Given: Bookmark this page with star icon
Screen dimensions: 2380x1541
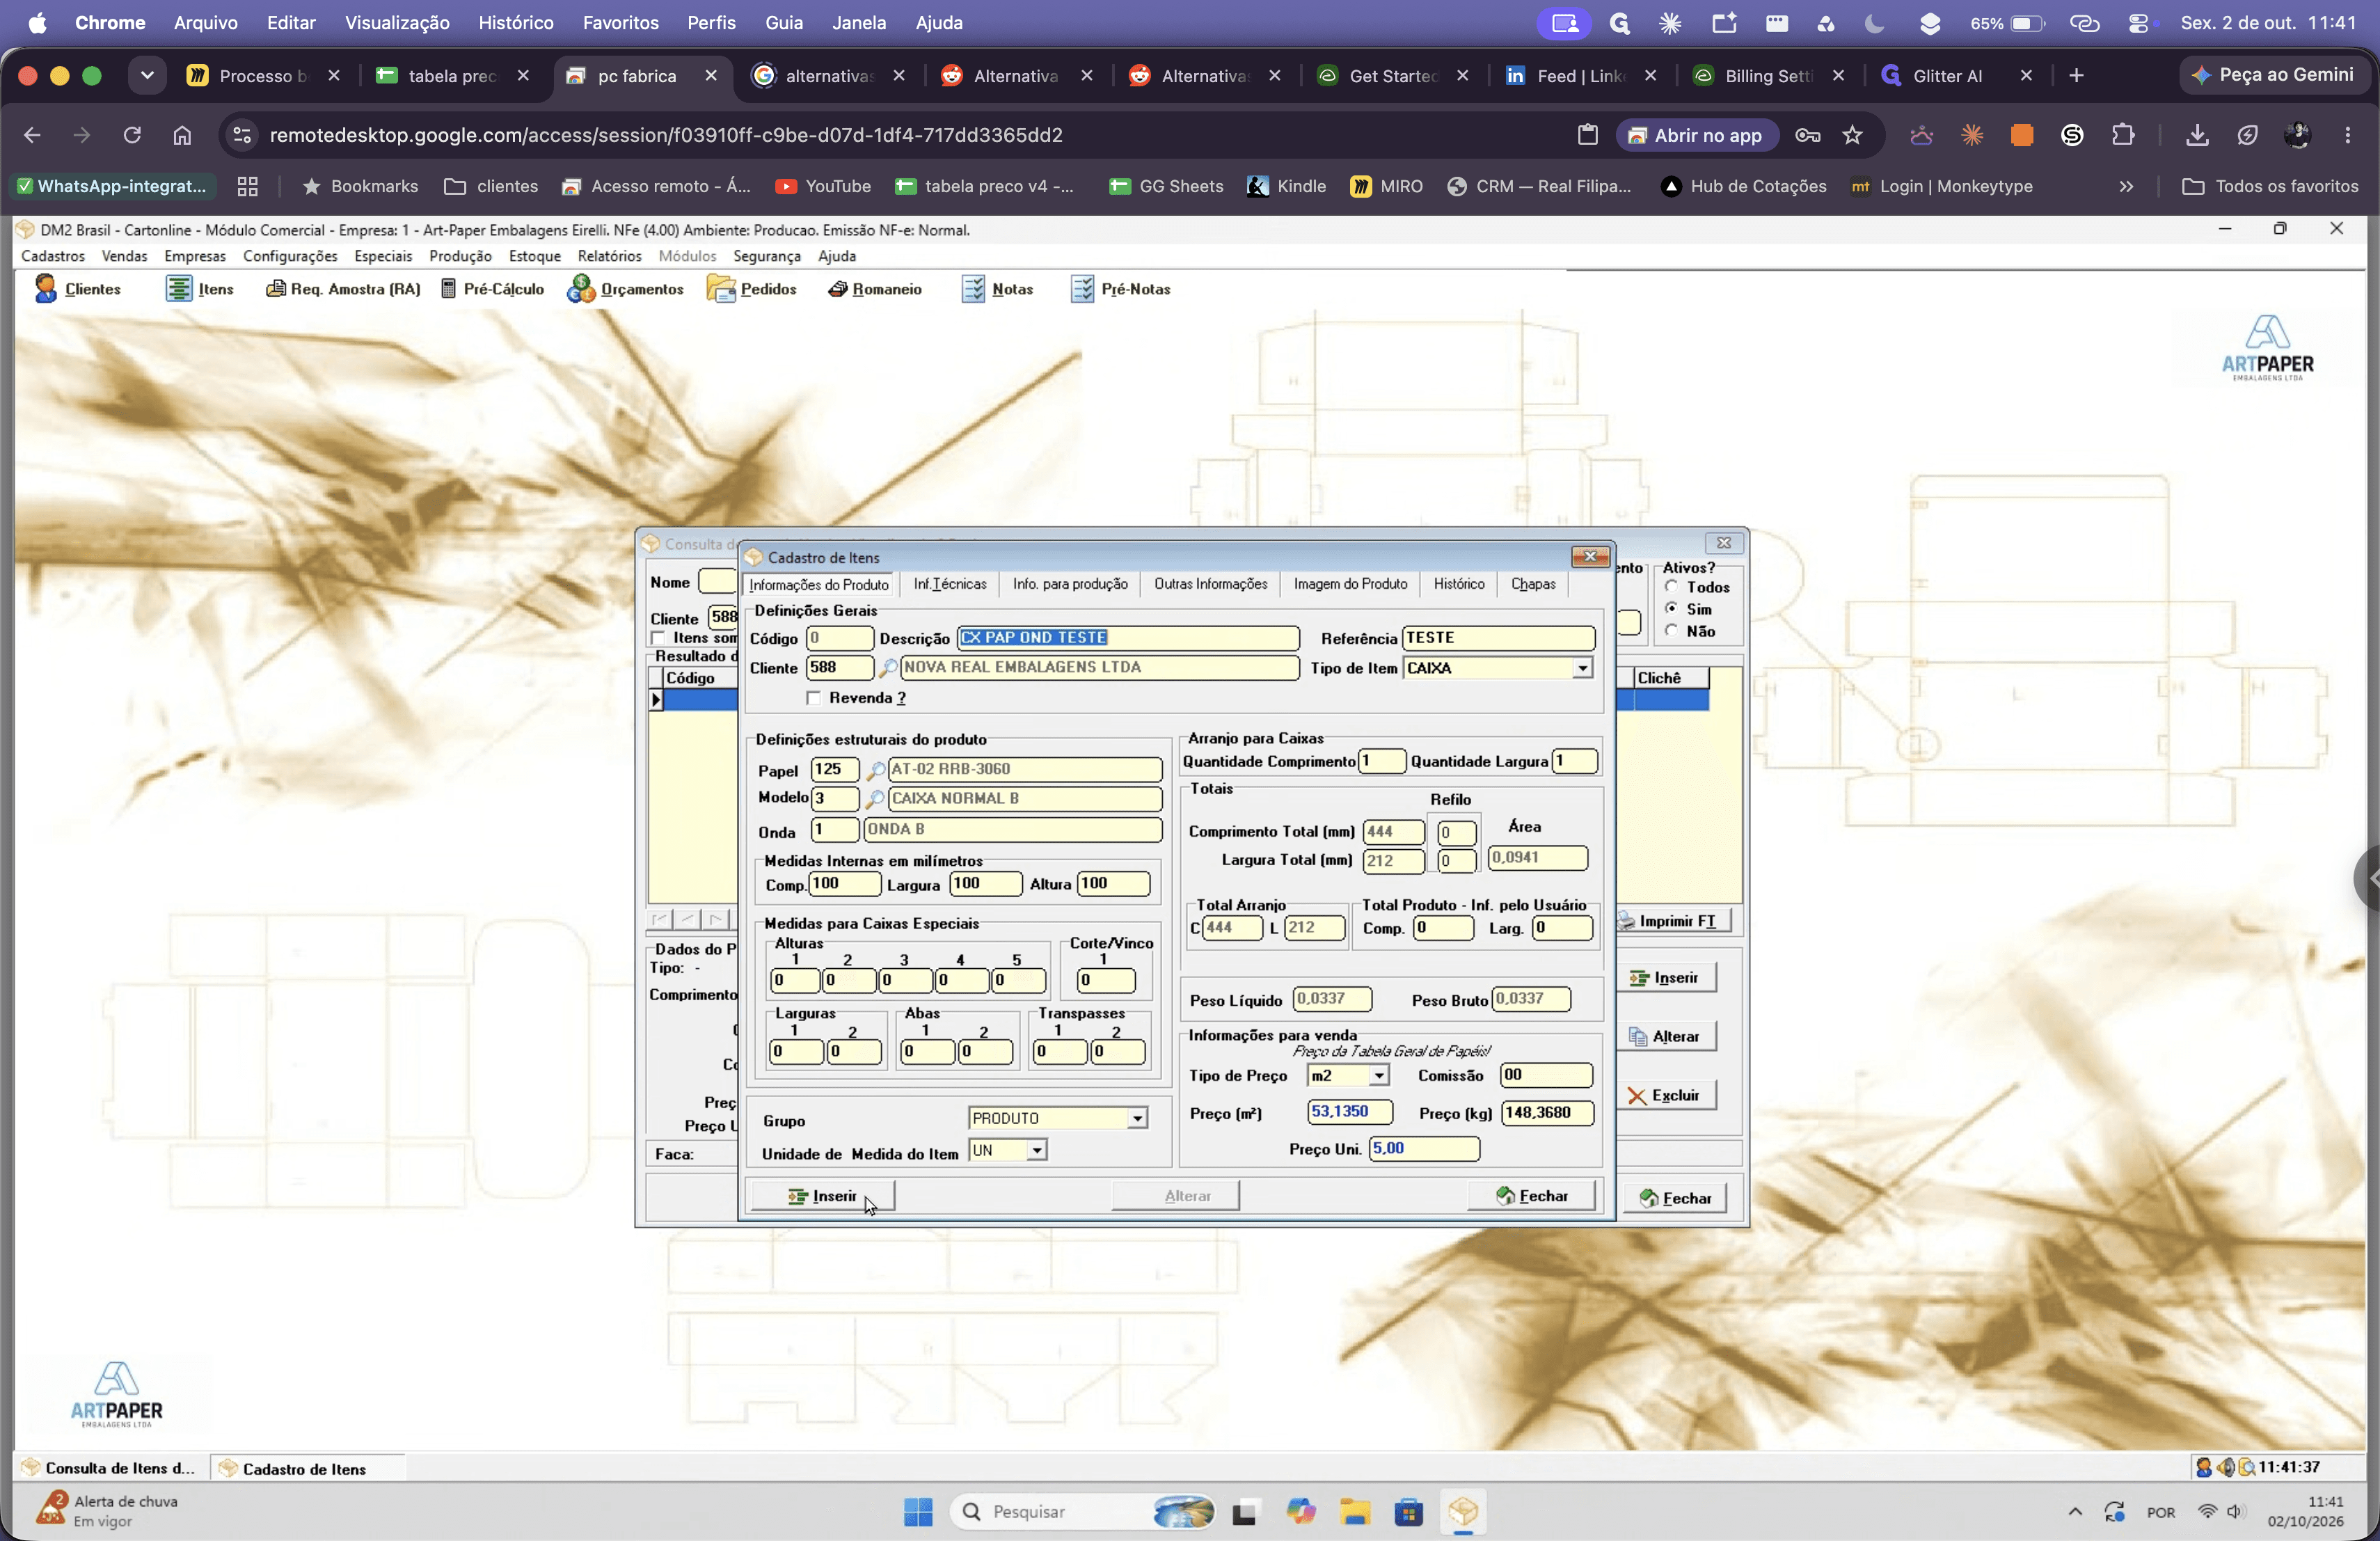Looking at the screenshot, I should click(1852, 135).
